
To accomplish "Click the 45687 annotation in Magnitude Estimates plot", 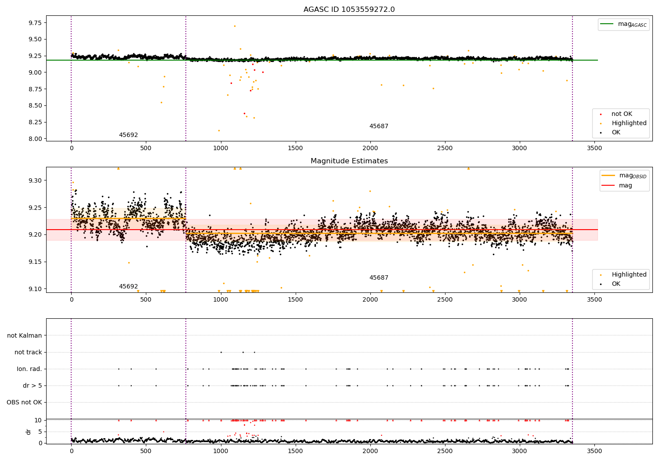I will pos(379,278).
